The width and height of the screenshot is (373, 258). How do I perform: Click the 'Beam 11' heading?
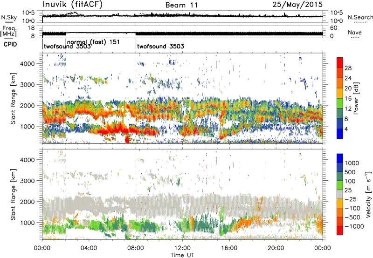182,5
